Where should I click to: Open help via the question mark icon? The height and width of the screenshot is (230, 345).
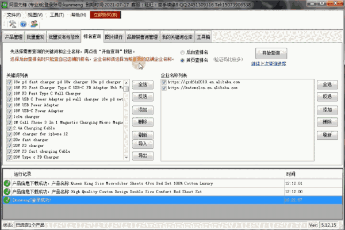[x=23, y=24]
